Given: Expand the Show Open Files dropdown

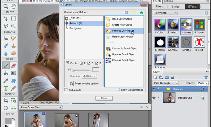Looking at the screenshot, I should point(41,108).
